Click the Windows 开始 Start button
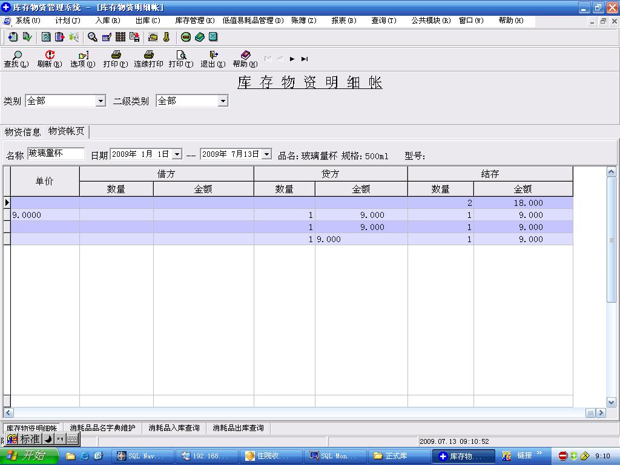 click(28, 456)
